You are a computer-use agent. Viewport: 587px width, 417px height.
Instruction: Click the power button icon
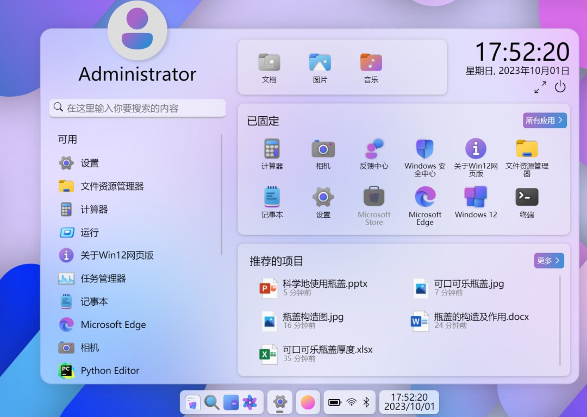coord(560,87)
